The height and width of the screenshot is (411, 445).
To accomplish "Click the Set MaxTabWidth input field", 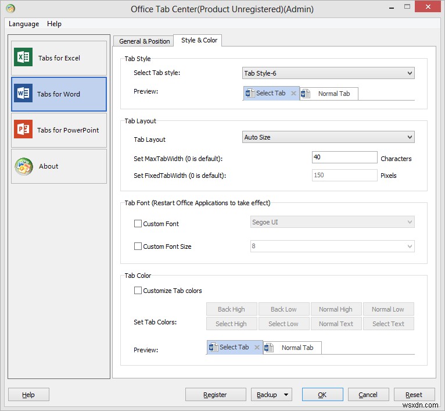I will point(344,158).
